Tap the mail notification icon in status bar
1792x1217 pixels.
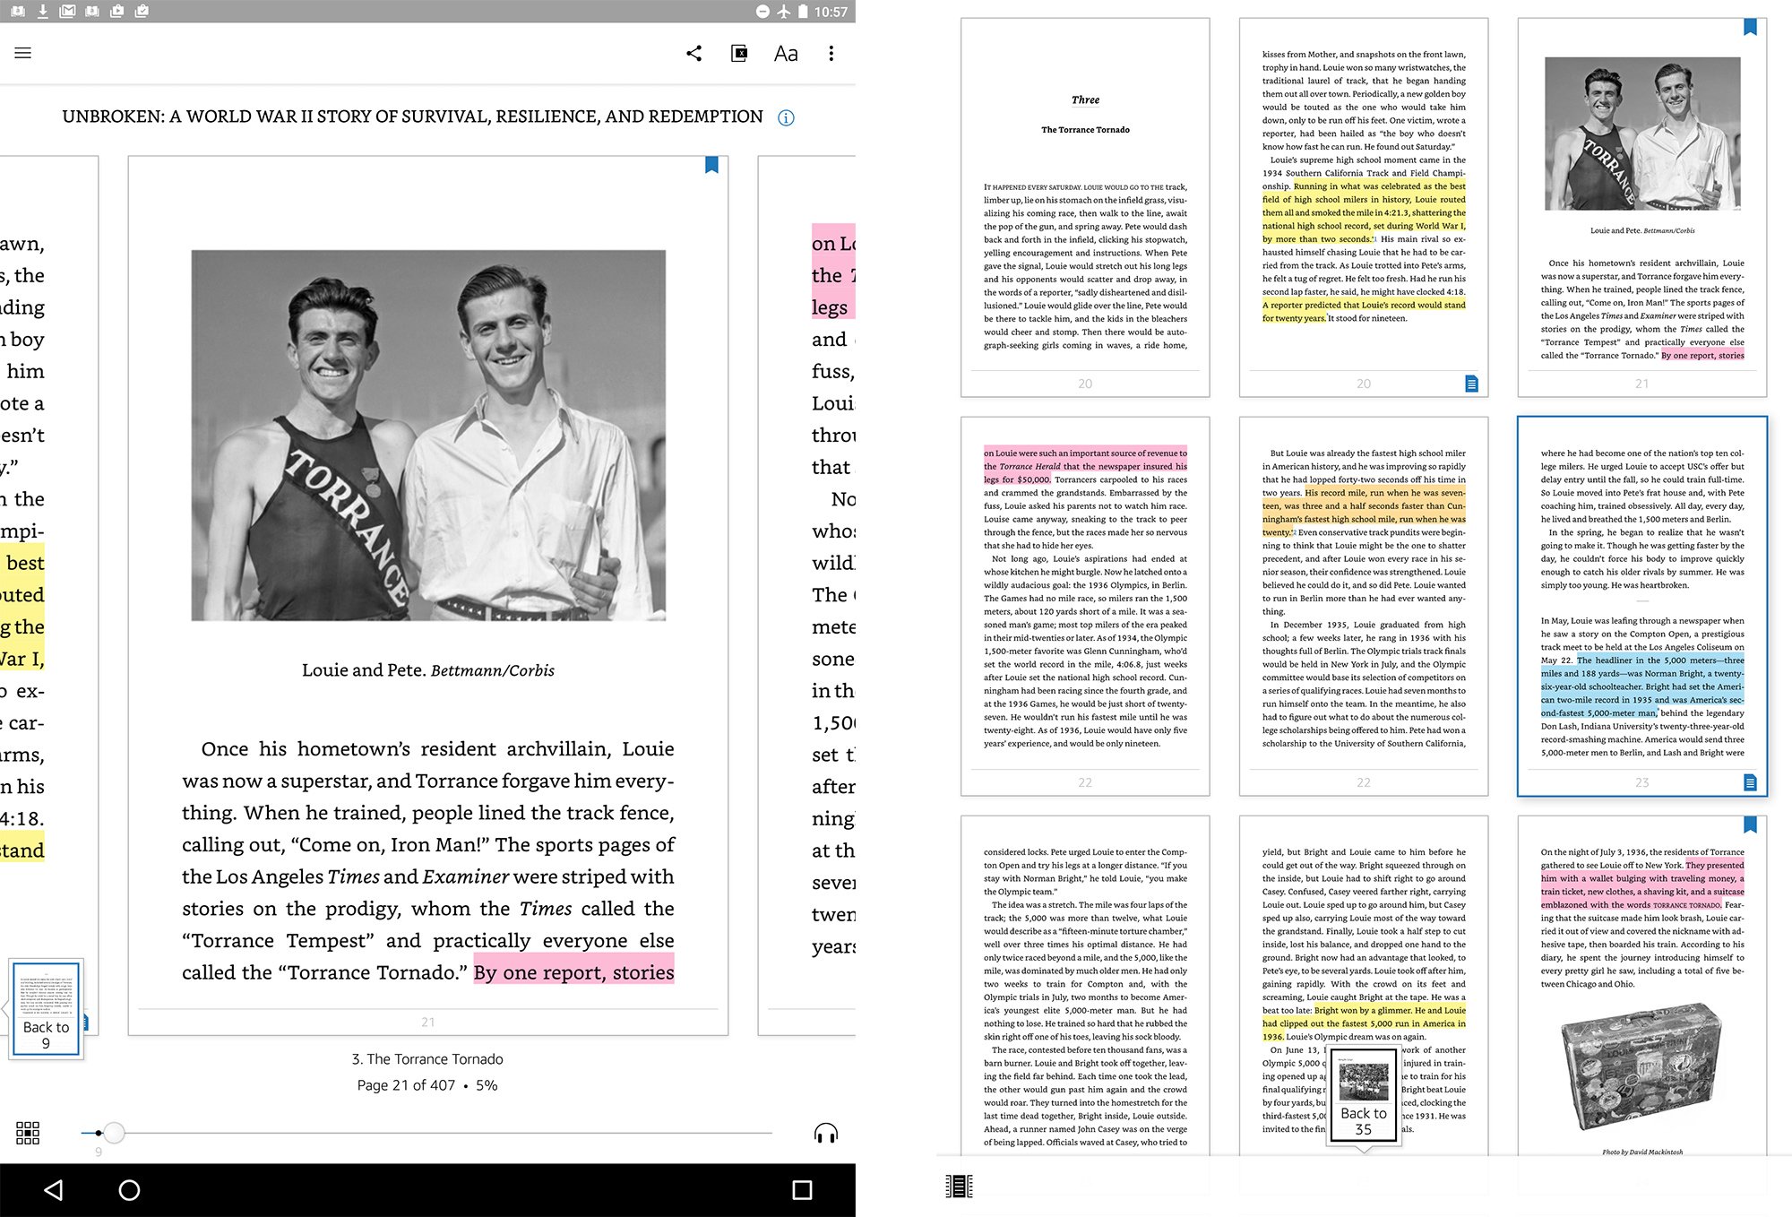(x=67, y=12)
